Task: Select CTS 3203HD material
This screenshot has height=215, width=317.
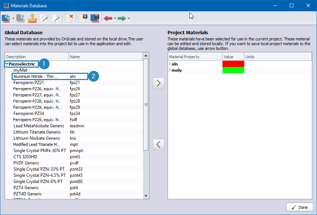Action: pyautogui.click(x=74, y=157)
